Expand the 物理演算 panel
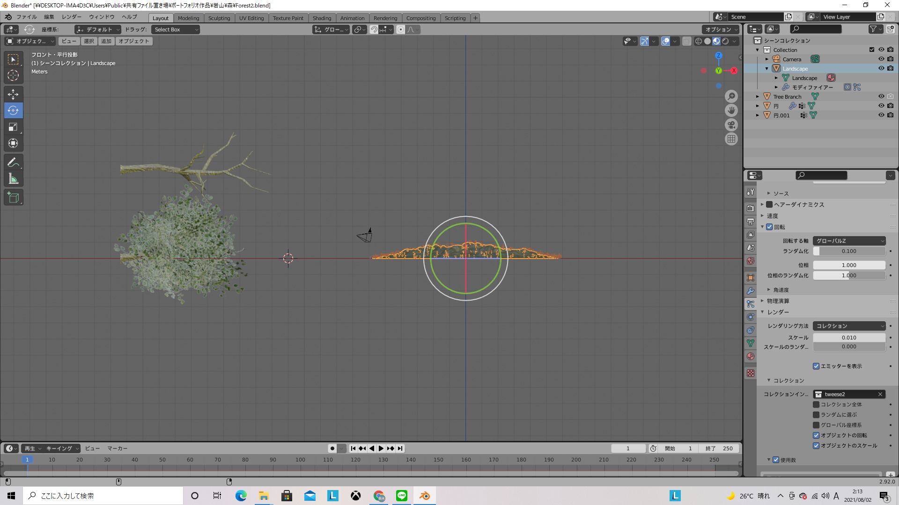This screenshot has height=505, width=899. pyautogui.click(x=778, y=301)
